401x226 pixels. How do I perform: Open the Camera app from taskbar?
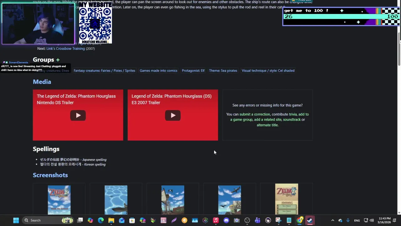pyautogui.click(x=237, y=220)
